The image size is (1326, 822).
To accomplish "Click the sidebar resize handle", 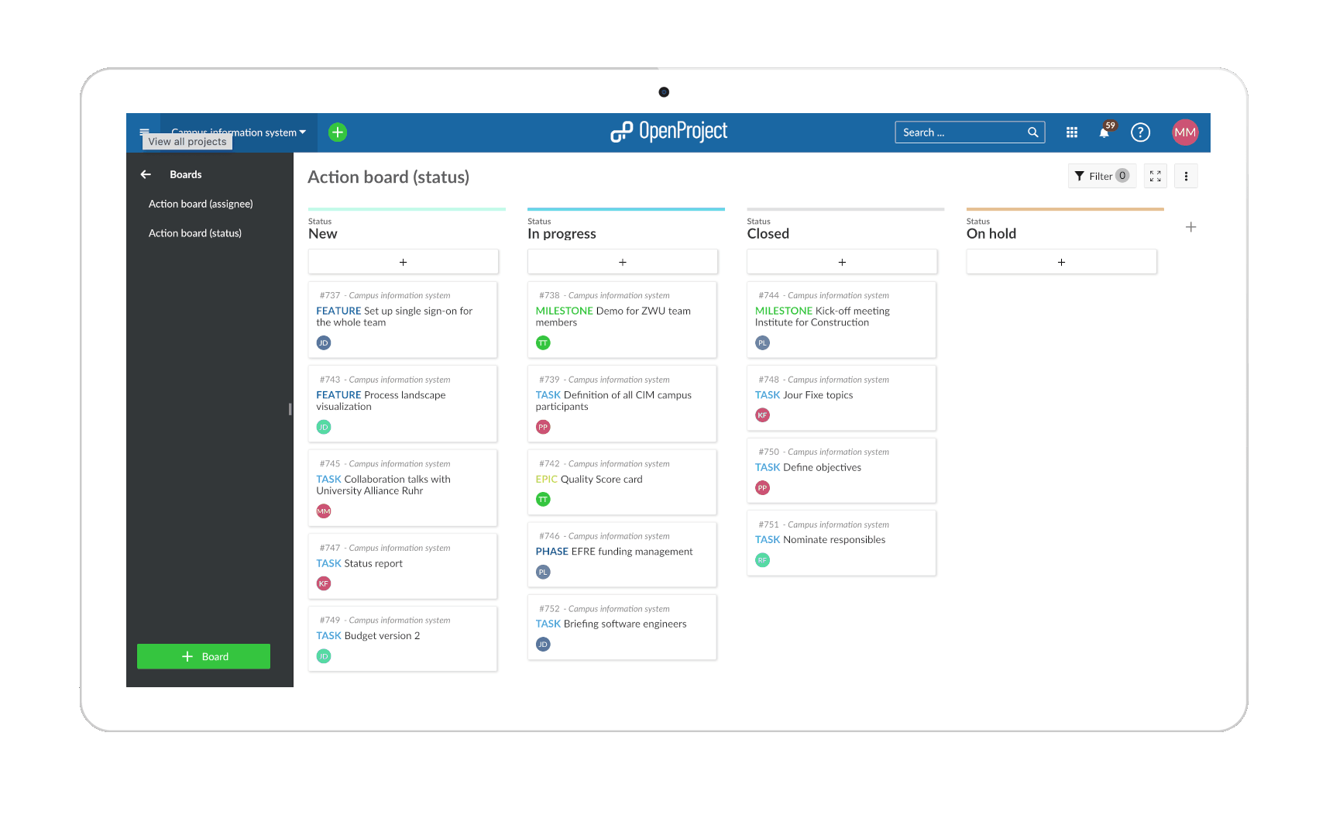I will (x=290, y=409).
